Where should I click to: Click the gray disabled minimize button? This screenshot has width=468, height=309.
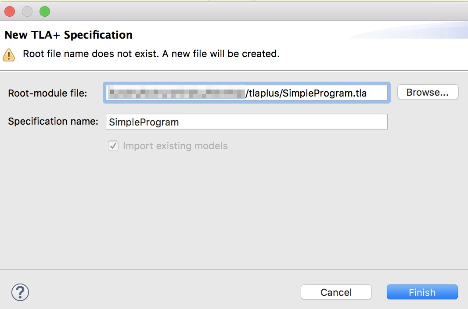pos(27,12)
